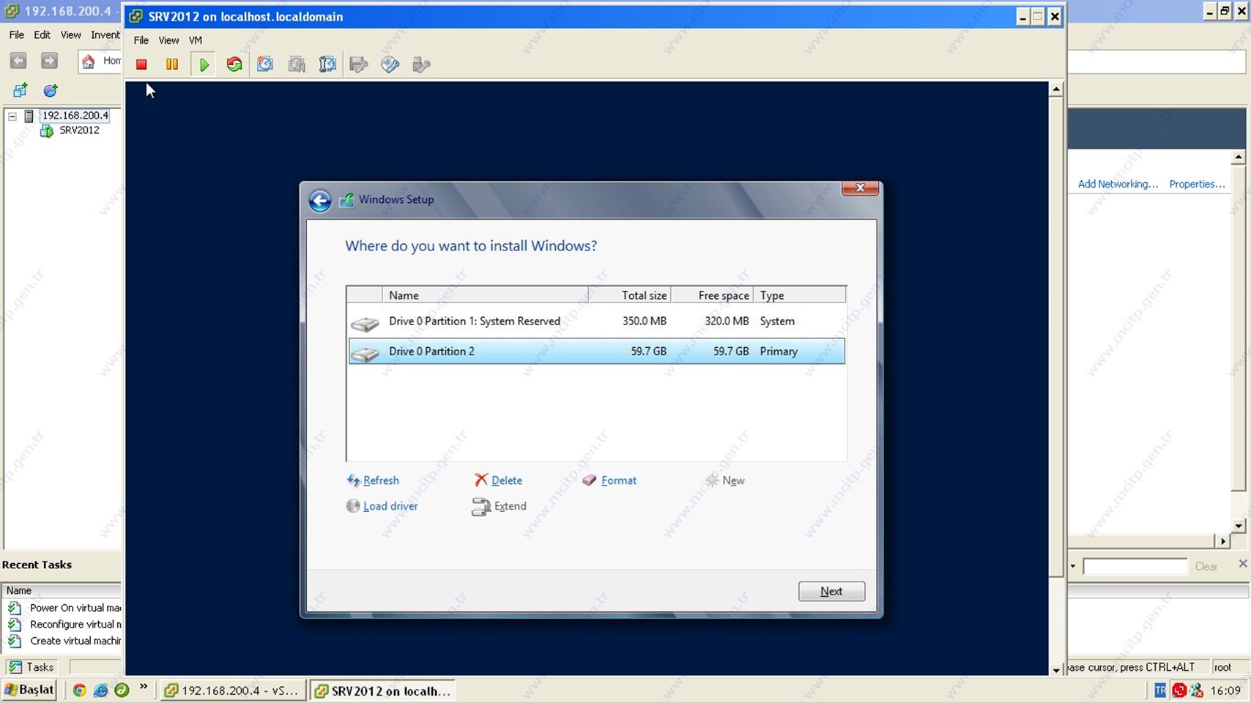Viewport: 1251px width, 703px height.
Task: Click the red Power Off toolbar icon
Action: tap(141, 64)
